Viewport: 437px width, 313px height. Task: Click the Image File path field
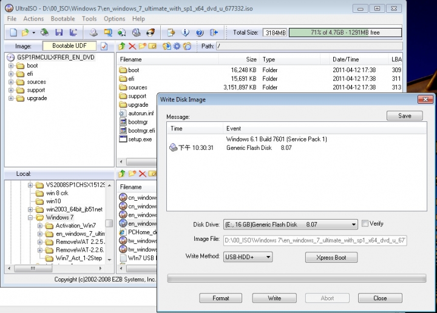point(315,240)
